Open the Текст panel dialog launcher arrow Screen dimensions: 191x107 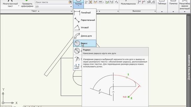71,11
